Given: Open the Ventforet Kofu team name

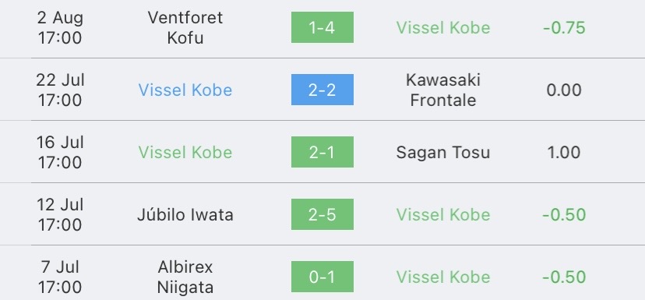Looking at the screenshot, I should tap(185, 27).
